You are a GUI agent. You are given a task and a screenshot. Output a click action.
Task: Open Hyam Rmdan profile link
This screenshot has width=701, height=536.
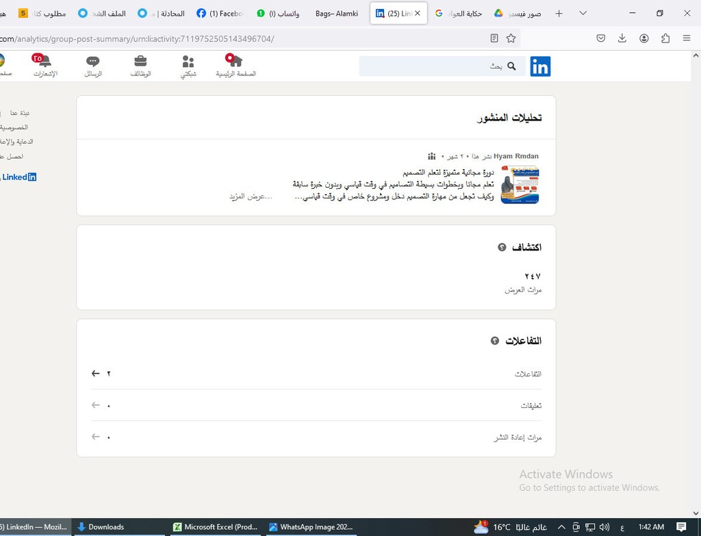(x=516, y=156)
